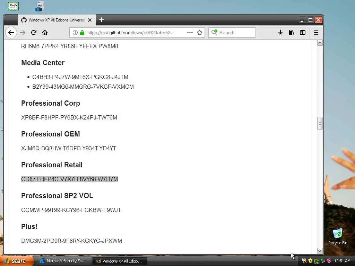Click the first bullet item under Media Center
Image resolution: width=355 pixels, height=266 pixels.
click(x=80, y=77)
